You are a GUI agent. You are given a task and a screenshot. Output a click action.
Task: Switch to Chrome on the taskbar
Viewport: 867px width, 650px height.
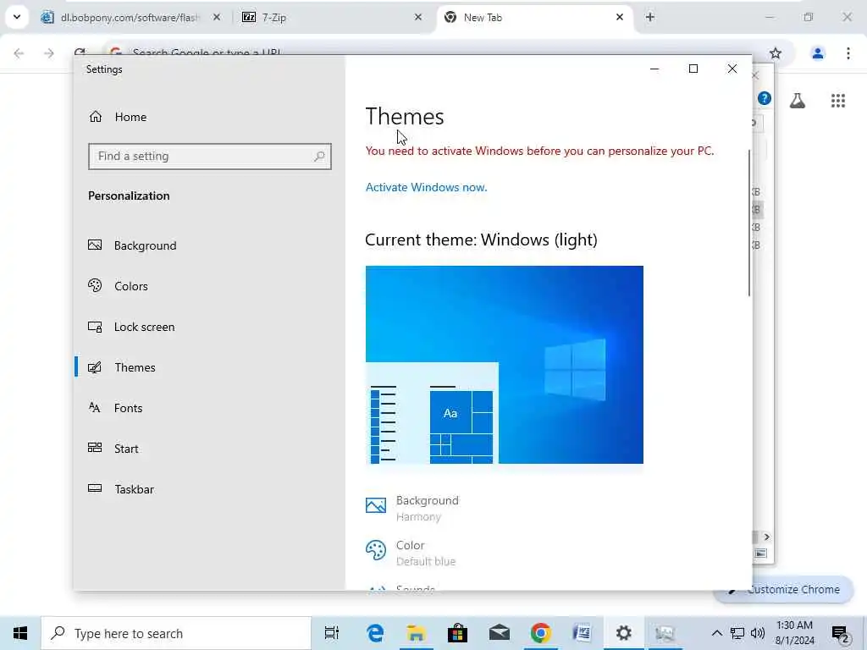(x=540, y=633)
